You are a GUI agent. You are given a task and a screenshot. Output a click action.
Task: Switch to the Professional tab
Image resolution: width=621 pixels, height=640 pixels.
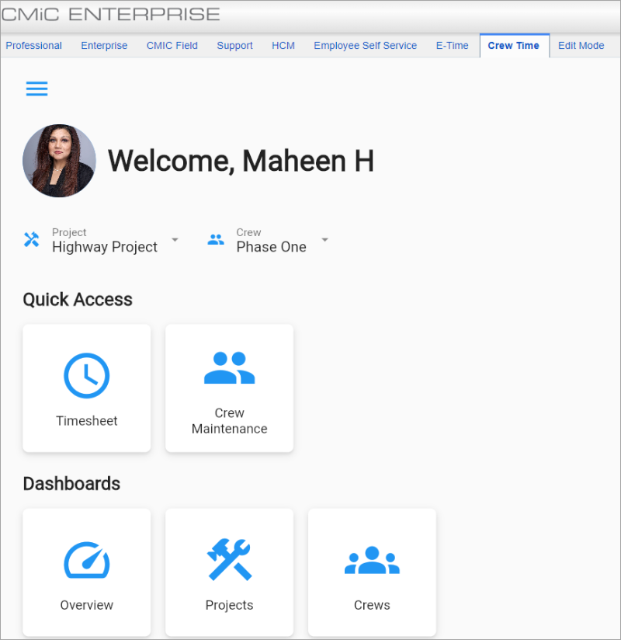pyautogui.click(x=34, y=45)
